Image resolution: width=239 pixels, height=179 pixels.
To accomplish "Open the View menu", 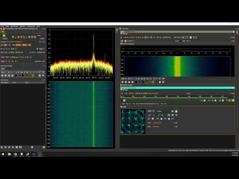I will pos(7,26).
